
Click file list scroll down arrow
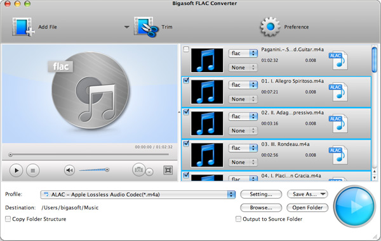click(x=375, y=178)
